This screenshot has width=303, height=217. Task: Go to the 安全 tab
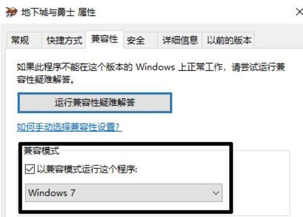[136, 40]
